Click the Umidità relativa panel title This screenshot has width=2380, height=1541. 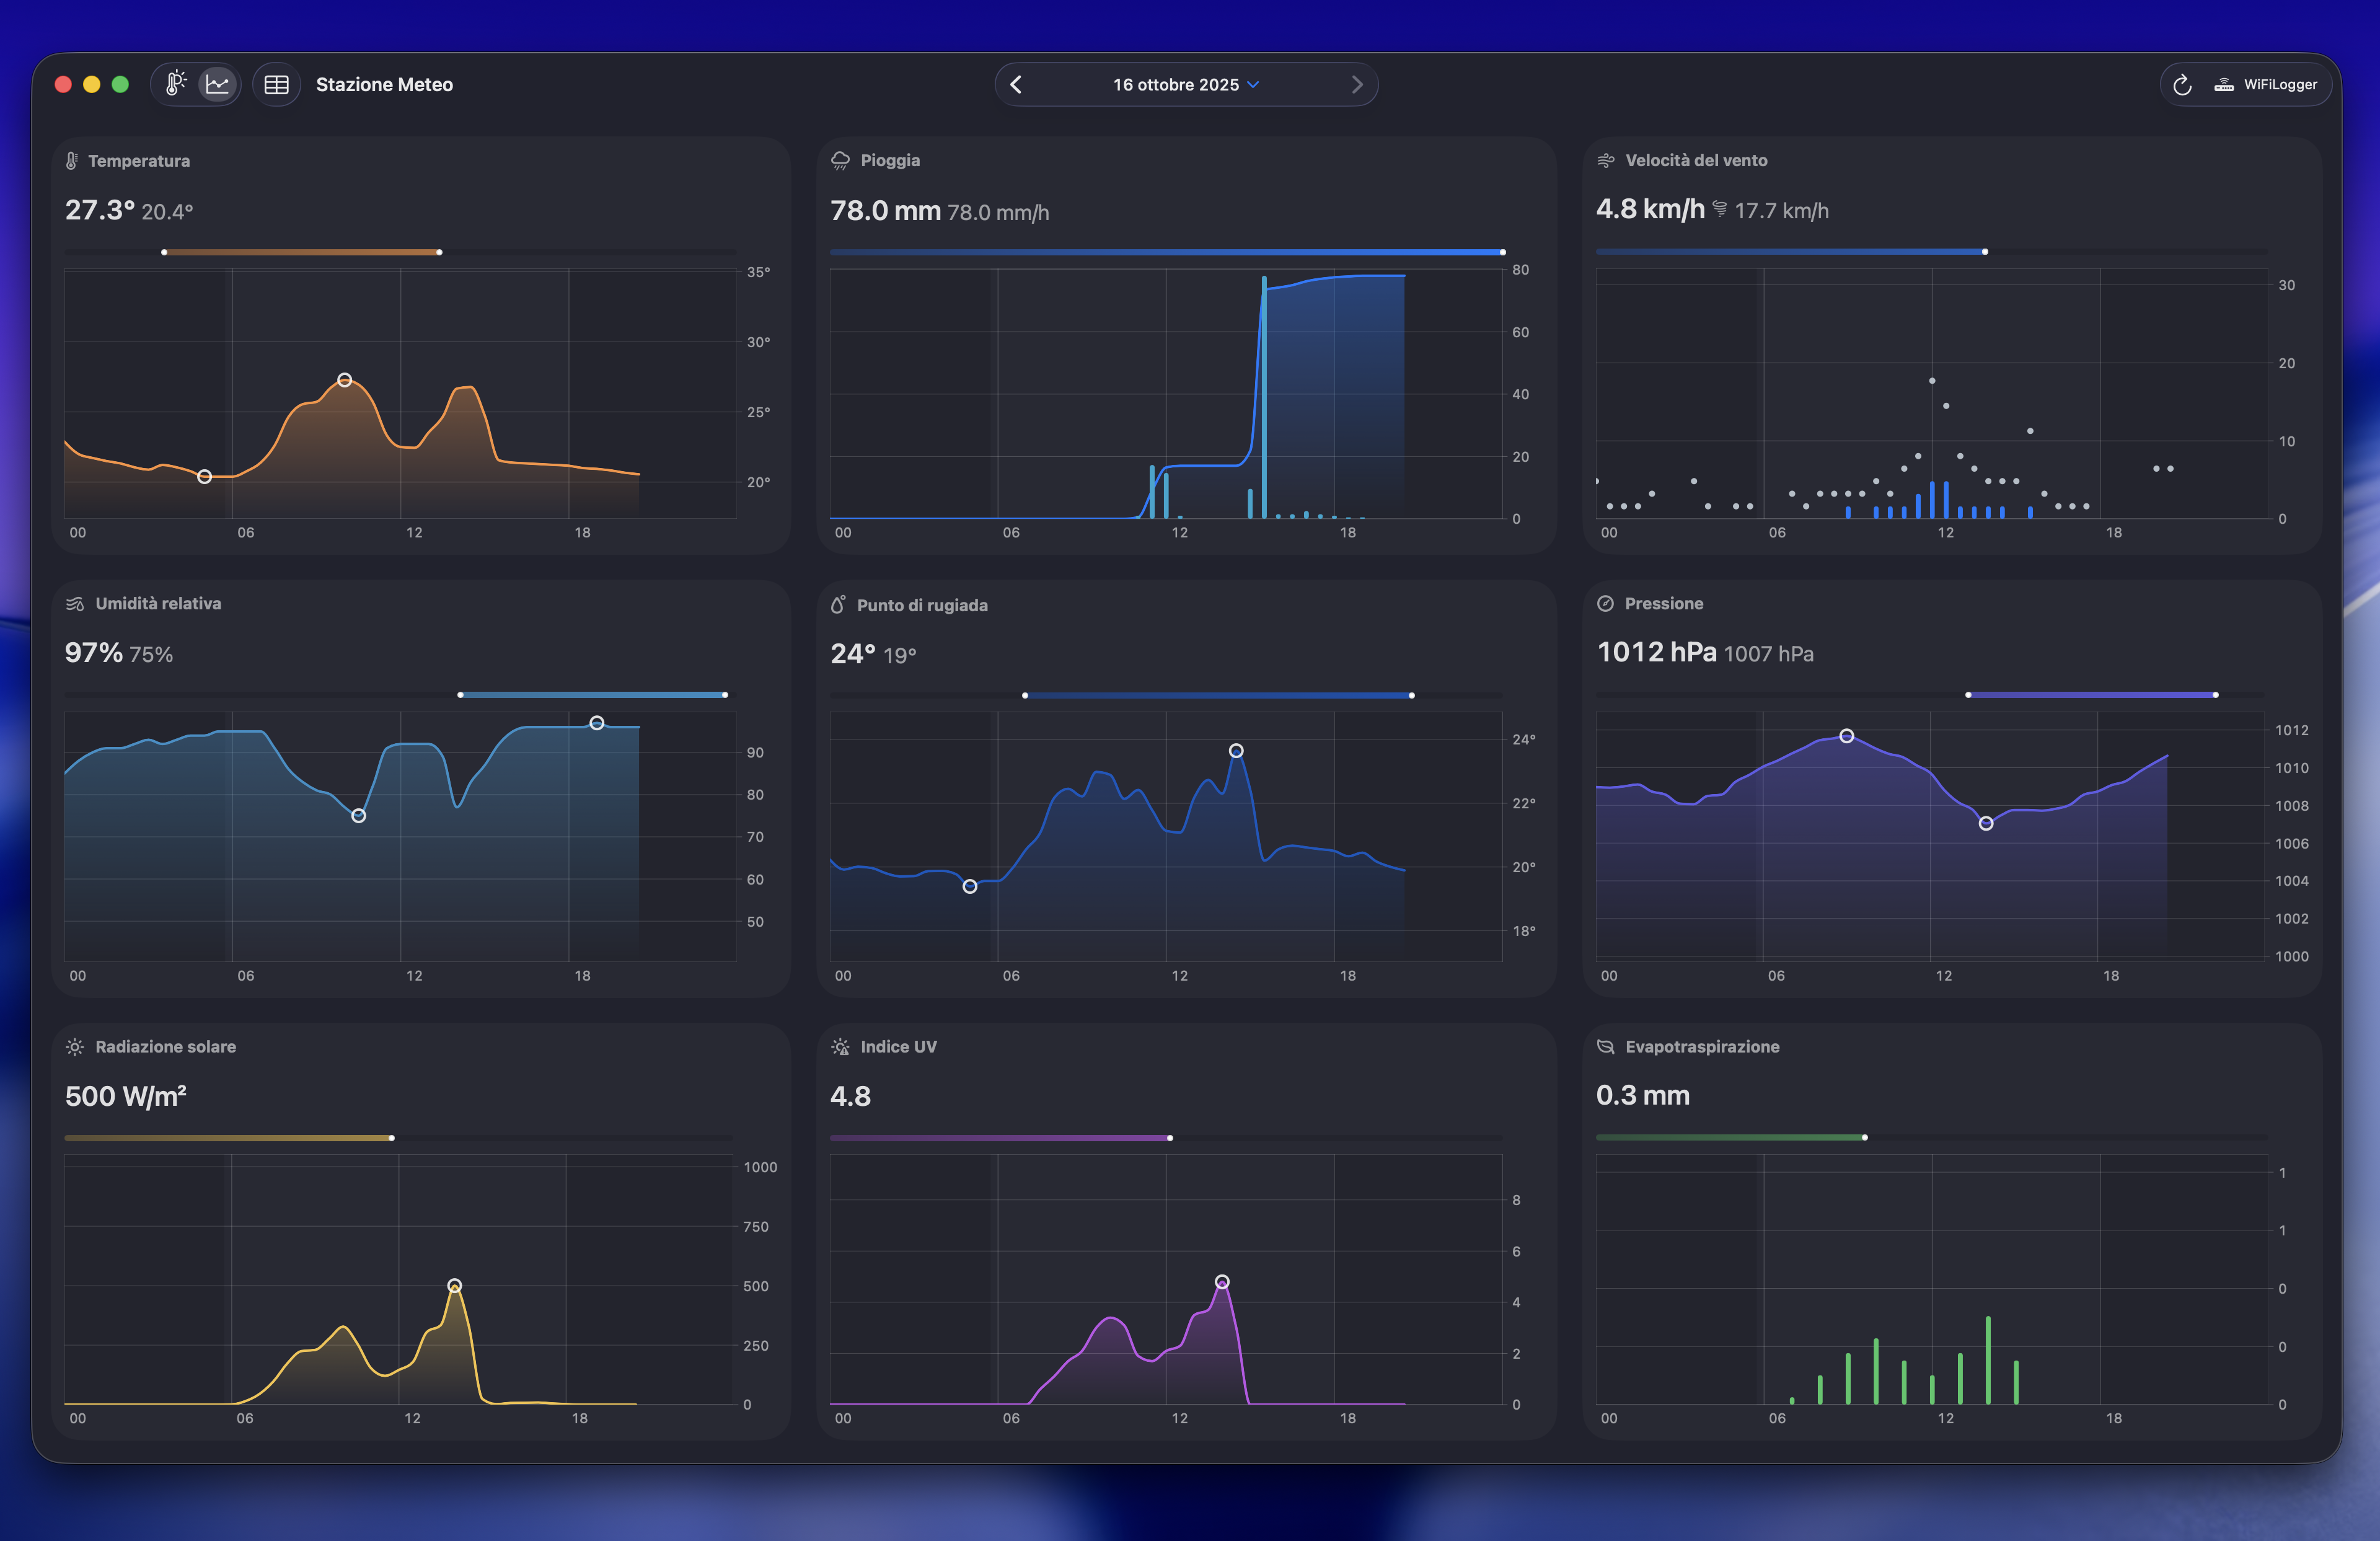[158, 604]
